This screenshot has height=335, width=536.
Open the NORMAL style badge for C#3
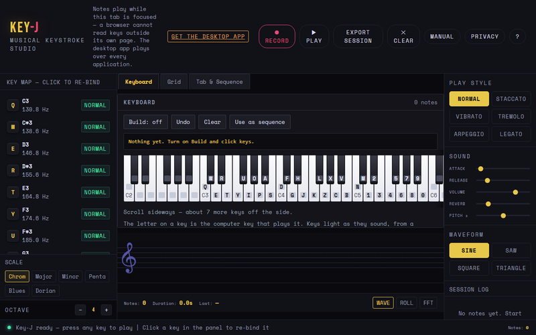pos(95,127)
